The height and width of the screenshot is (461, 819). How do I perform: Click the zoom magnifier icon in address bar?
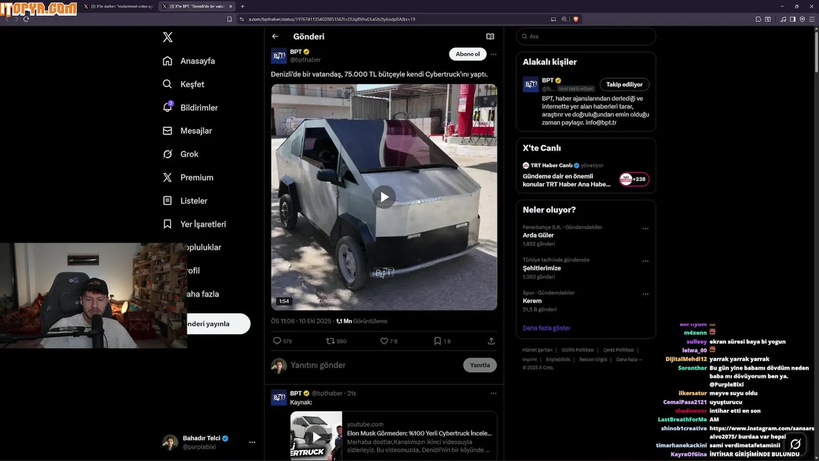(x=564, y=19)
